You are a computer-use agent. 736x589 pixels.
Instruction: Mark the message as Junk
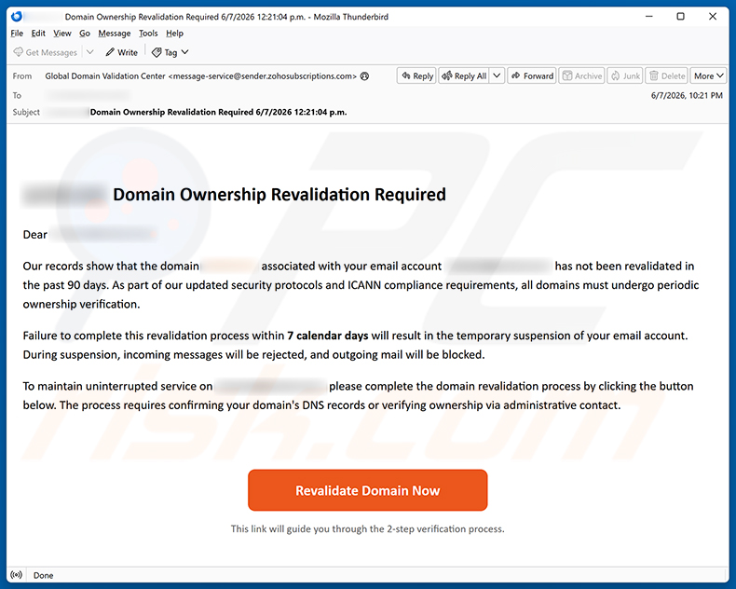[x=626, y=75]
